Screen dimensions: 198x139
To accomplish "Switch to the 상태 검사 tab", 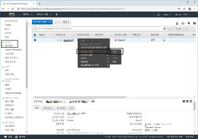I will (x=48, y=108).
